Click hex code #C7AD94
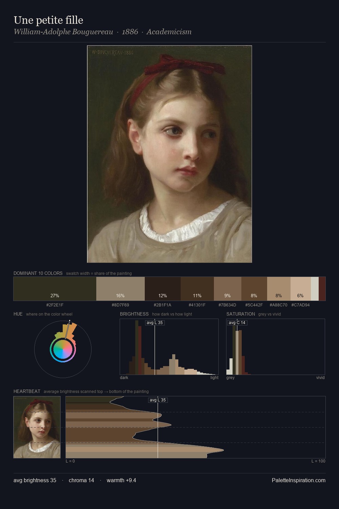 click(x=301, y=305)
